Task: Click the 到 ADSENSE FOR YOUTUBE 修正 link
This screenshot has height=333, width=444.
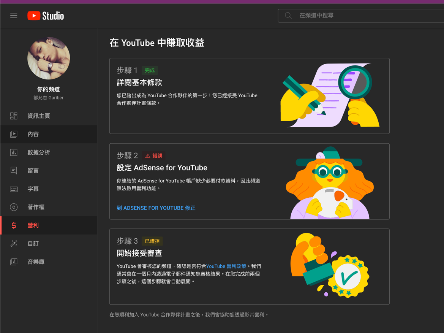Action: click(x=156, y=208)
